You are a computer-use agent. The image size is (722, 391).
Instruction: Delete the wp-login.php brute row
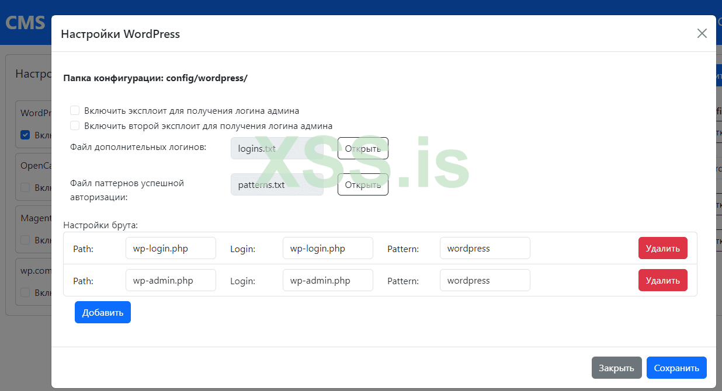click(663, 248)
